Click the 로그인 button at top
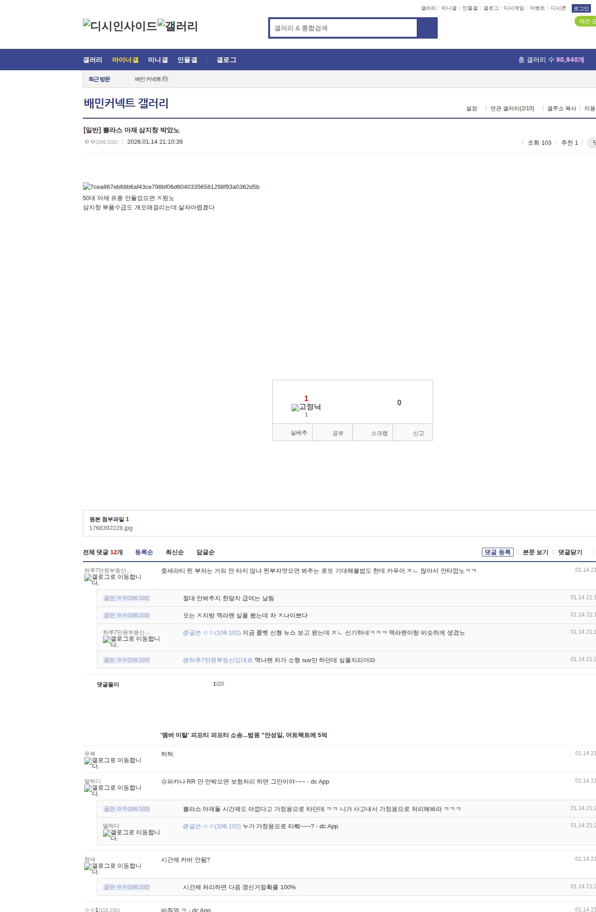The height and width of the screenshot is (912, 596). pyautogui.click(x=581, y=8)
